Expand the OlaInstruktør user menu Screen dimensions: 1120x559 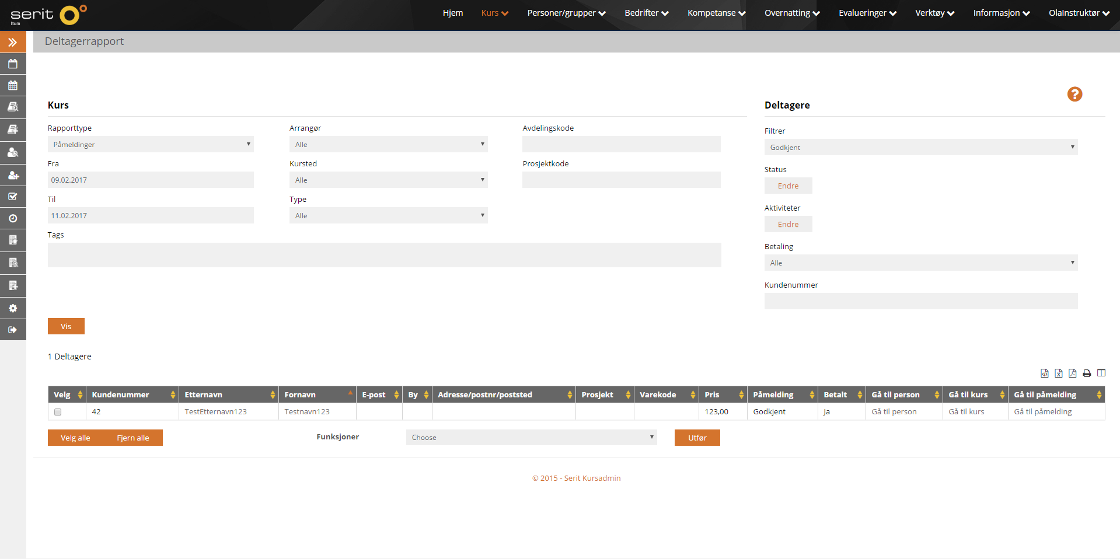1079,13
